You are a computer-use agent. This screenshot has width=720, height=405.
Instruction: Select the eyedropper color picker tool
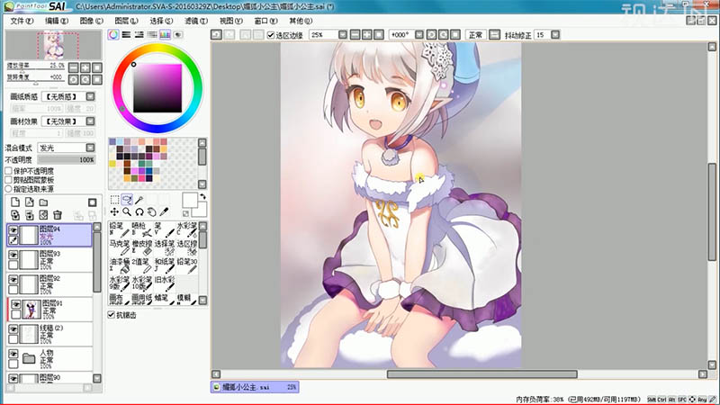coord(164,211)
